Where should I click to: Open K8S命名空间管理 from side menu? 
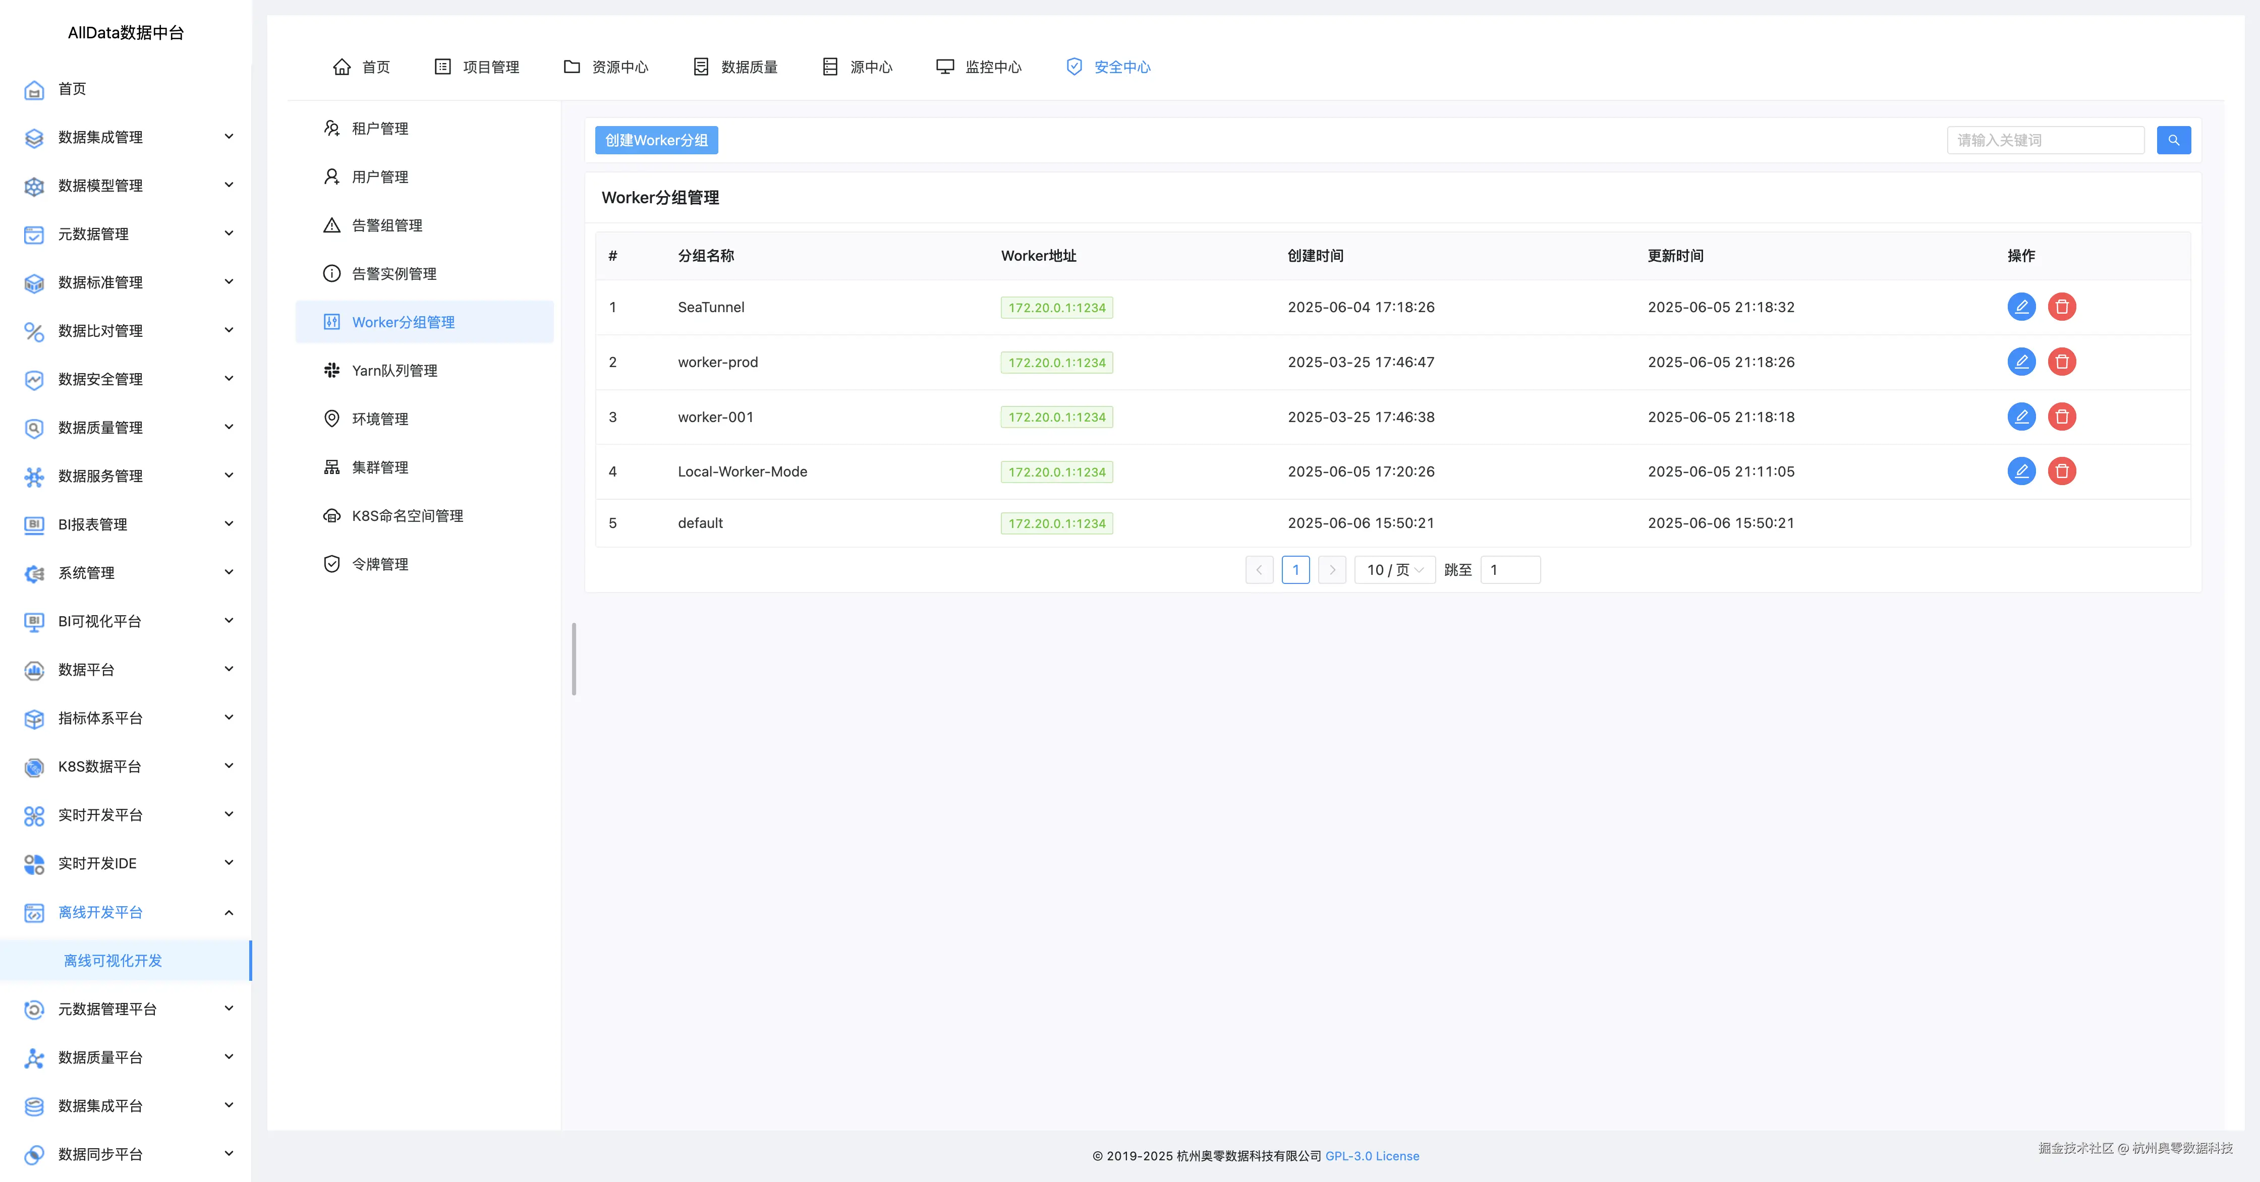(x=407, y=515)
